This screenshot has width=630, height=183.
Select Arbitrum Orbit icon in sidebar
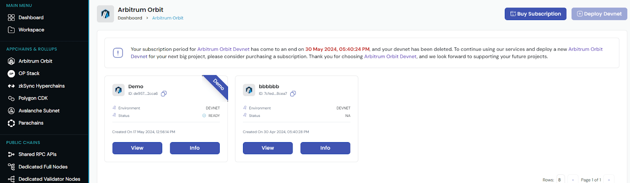click(11, 61)
